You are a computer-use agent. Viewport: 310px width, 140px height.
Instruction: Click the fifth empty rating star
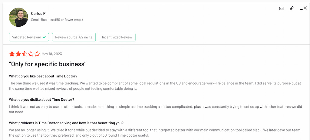[x=37, y=54]
